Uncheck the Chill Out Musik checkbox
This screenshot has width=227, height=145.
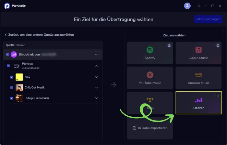(x=12, y=88)
